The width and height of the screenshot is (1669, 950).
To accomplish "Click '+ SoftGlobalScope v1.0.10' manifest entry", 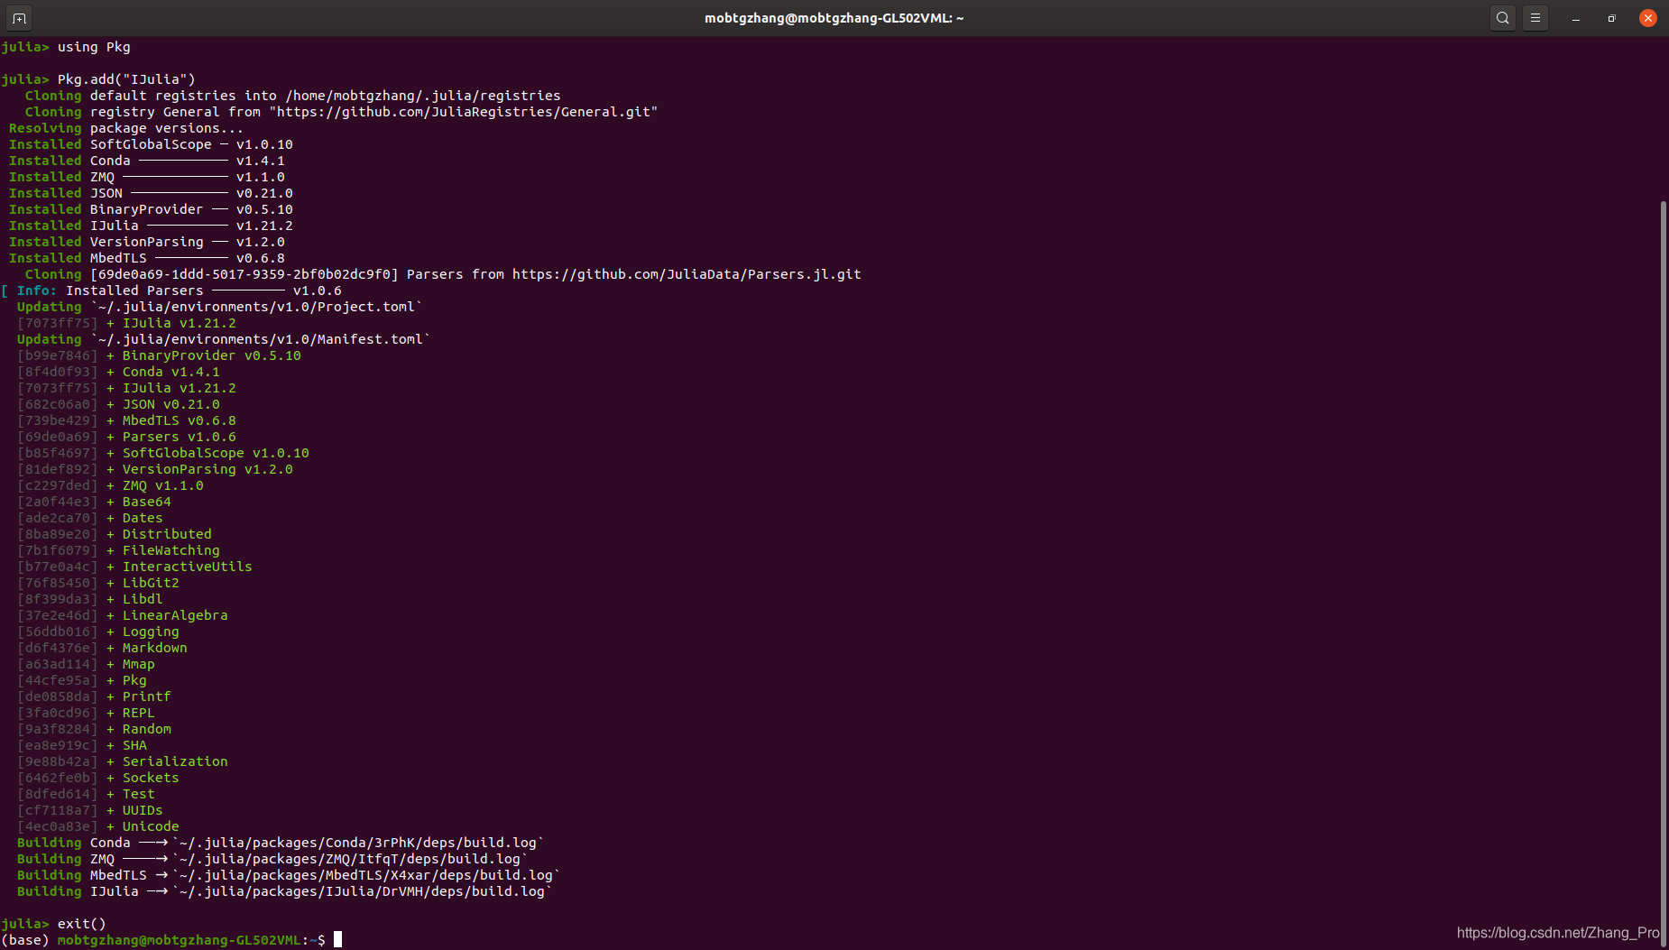I will click(x=207, y=453).
